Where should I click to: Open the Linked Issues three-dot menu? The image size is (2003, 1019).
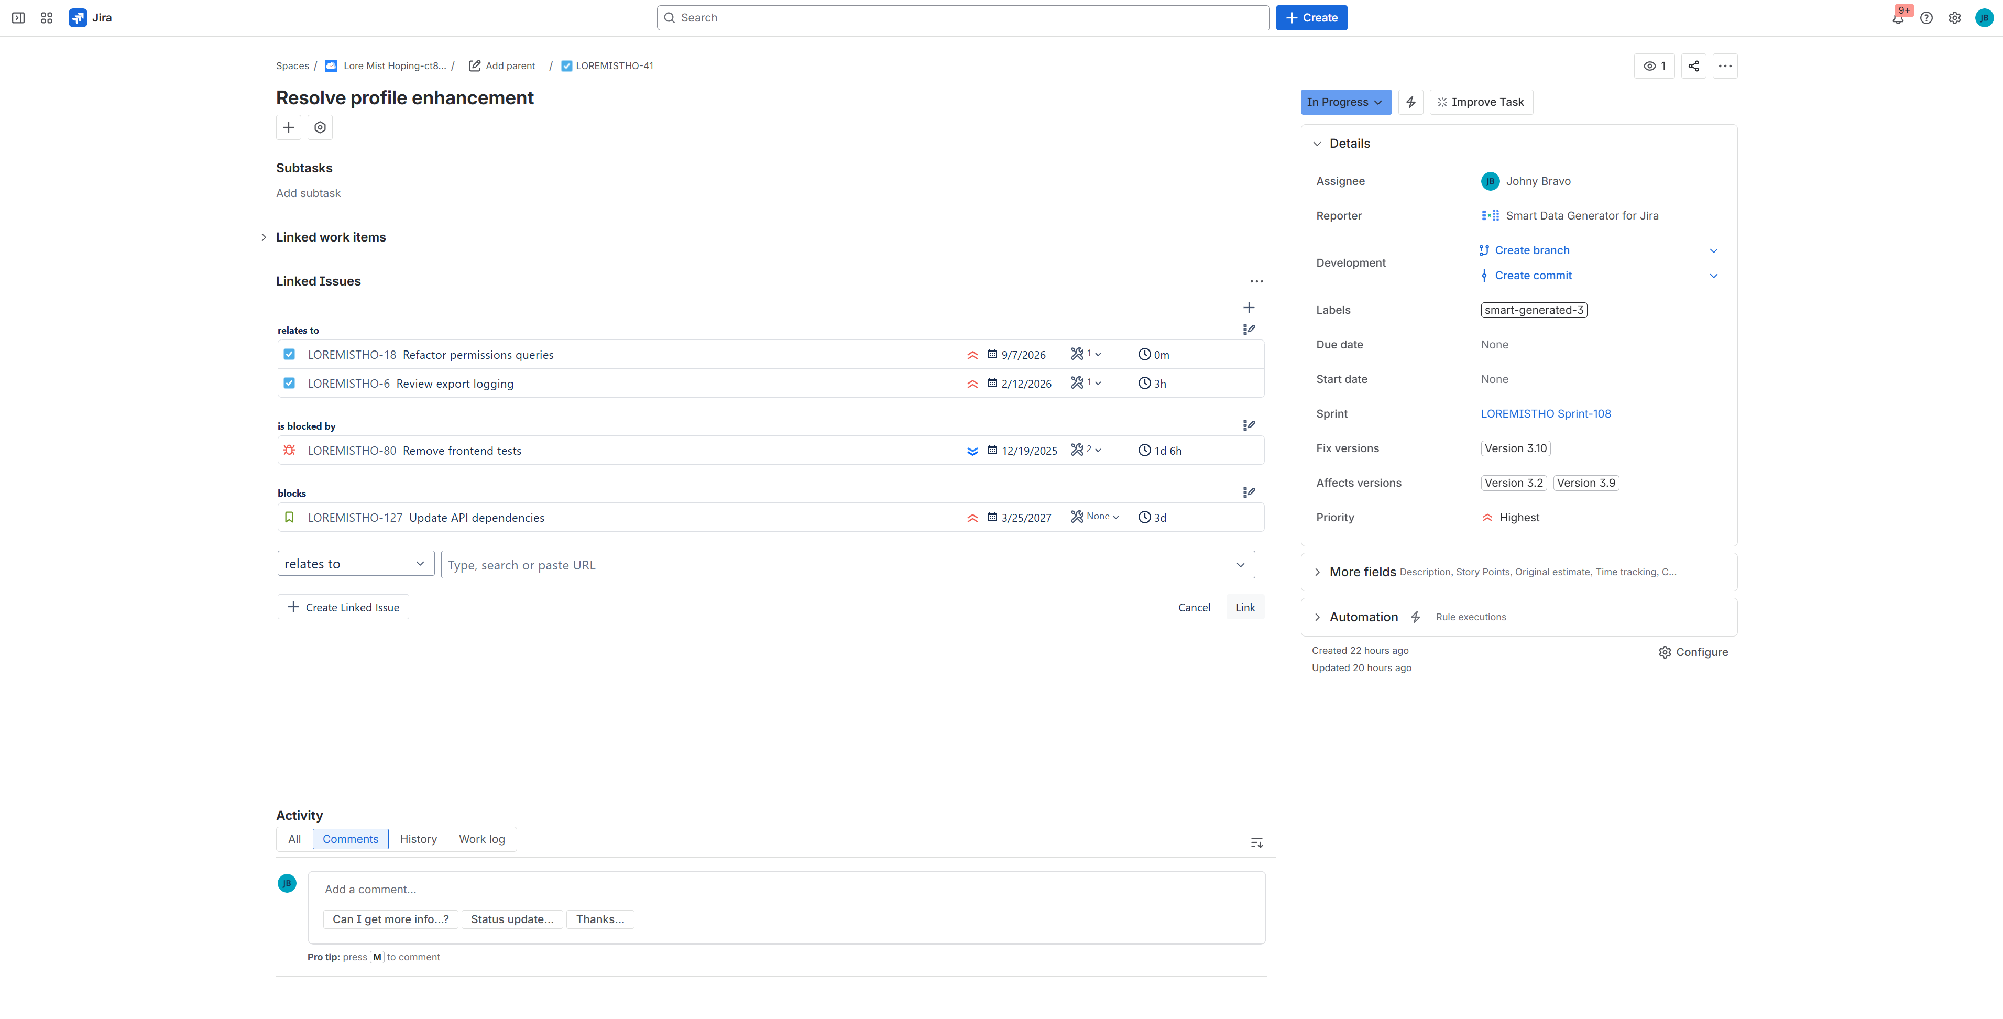coord(1256,281)
